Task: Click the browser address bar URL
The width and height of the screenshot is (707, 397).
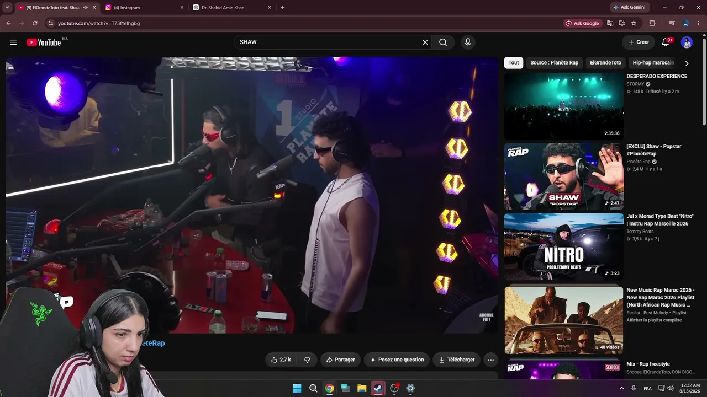Action: click(99, 23)
